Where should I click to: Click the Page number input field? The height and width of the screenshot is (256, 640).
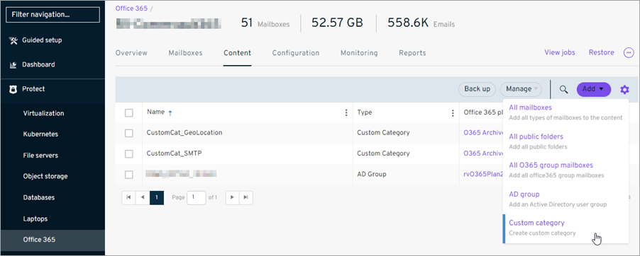tap(197, 197)
